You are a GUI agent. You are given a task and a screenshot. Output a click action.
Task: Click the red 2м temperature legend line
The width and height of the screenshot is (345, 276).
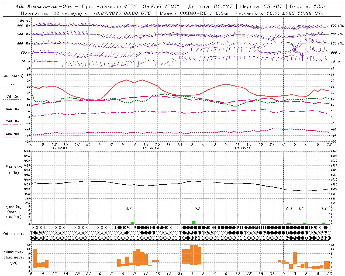pos(12,87)
